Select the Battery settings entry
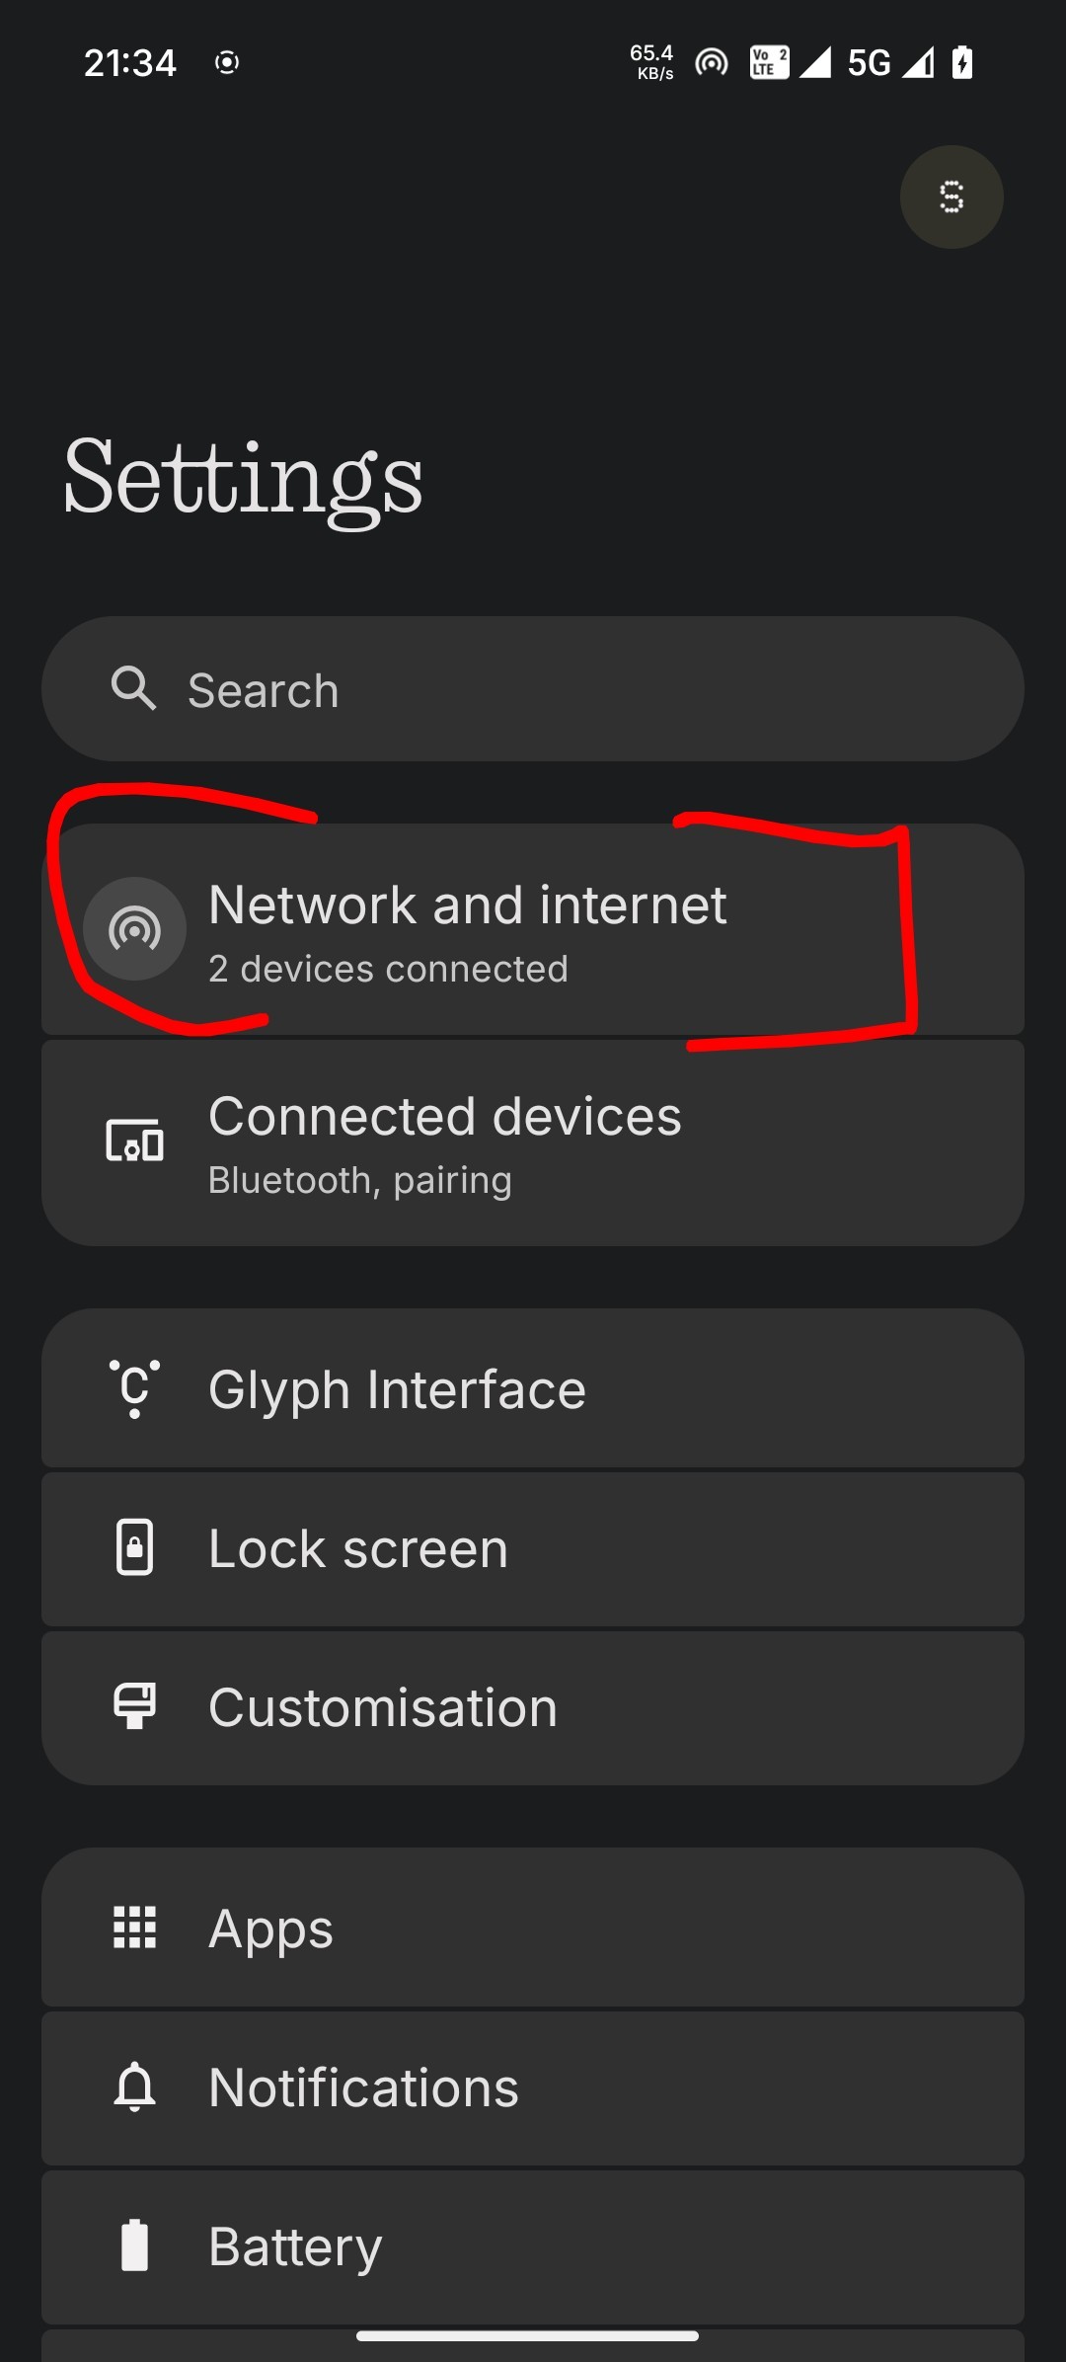The image size is (1066, 2362). (533, 2246)
